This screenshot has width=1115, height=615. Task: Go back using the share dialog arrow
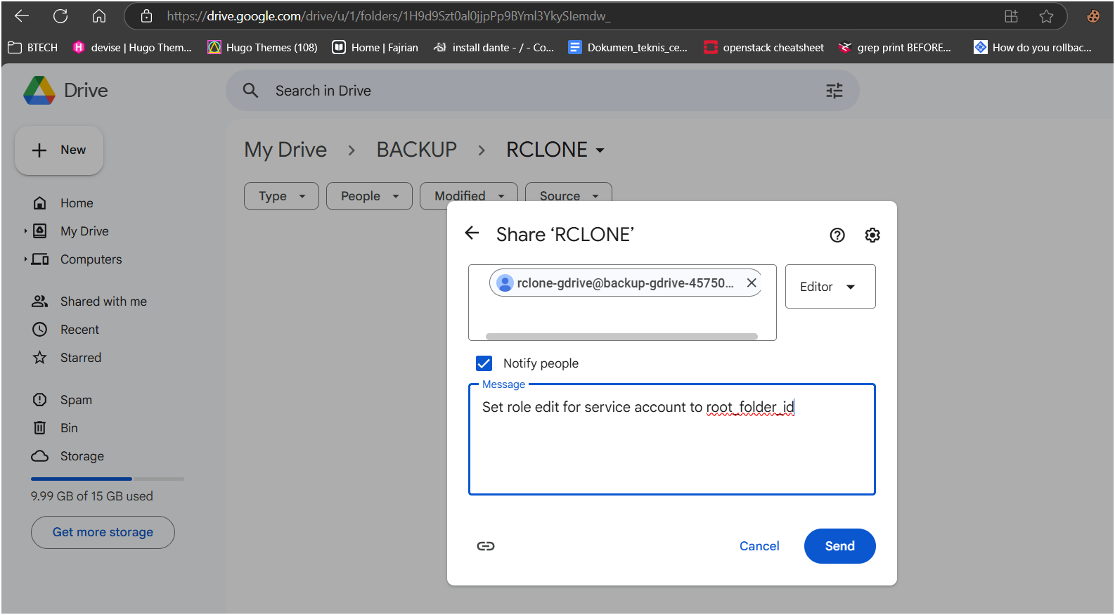(x=472, y=233)
